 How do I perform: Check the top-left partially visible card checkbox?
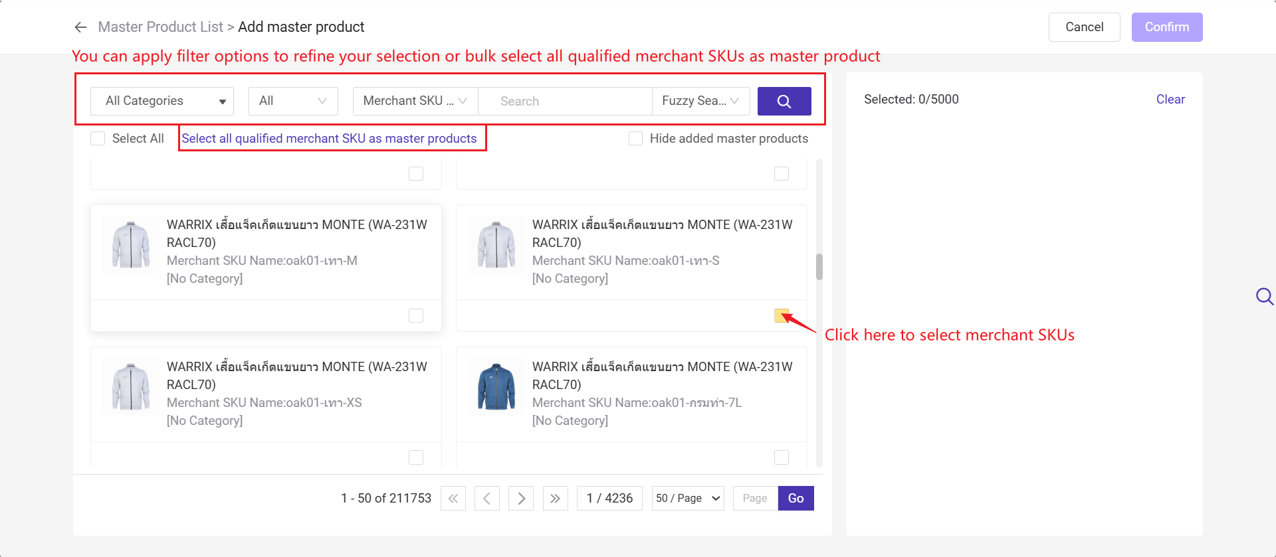(x=416, y=173)
